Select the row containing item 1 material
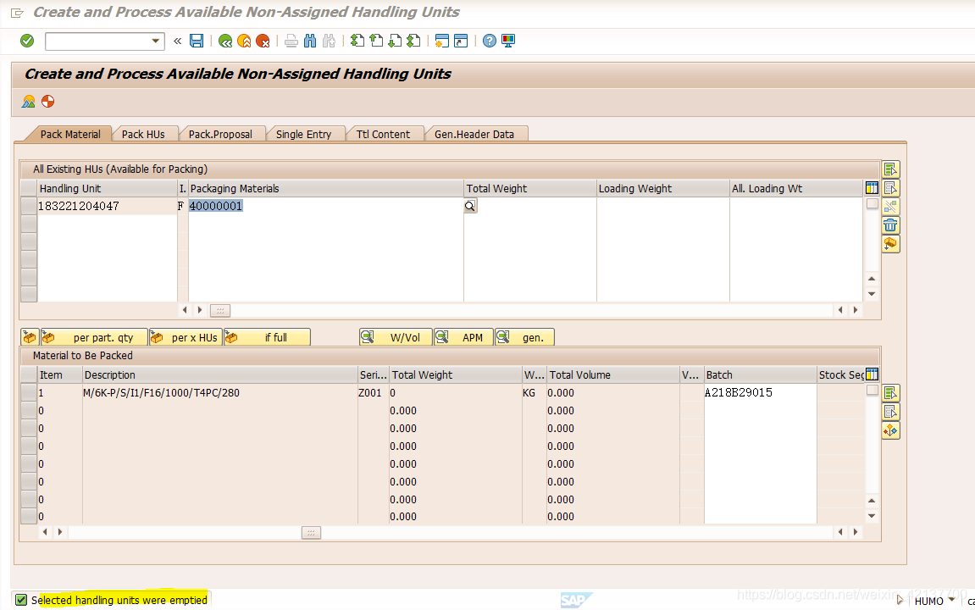The width and height of the screenshot is (975, 610). [x=28, y=392]
